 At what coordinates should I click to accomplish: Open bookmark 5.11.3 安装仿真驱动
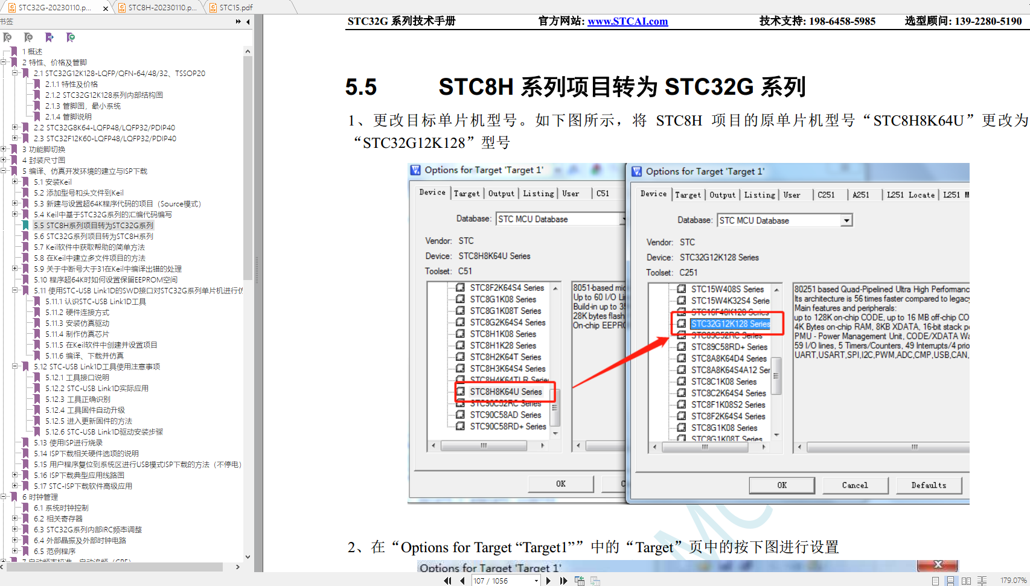click(77, 323)
